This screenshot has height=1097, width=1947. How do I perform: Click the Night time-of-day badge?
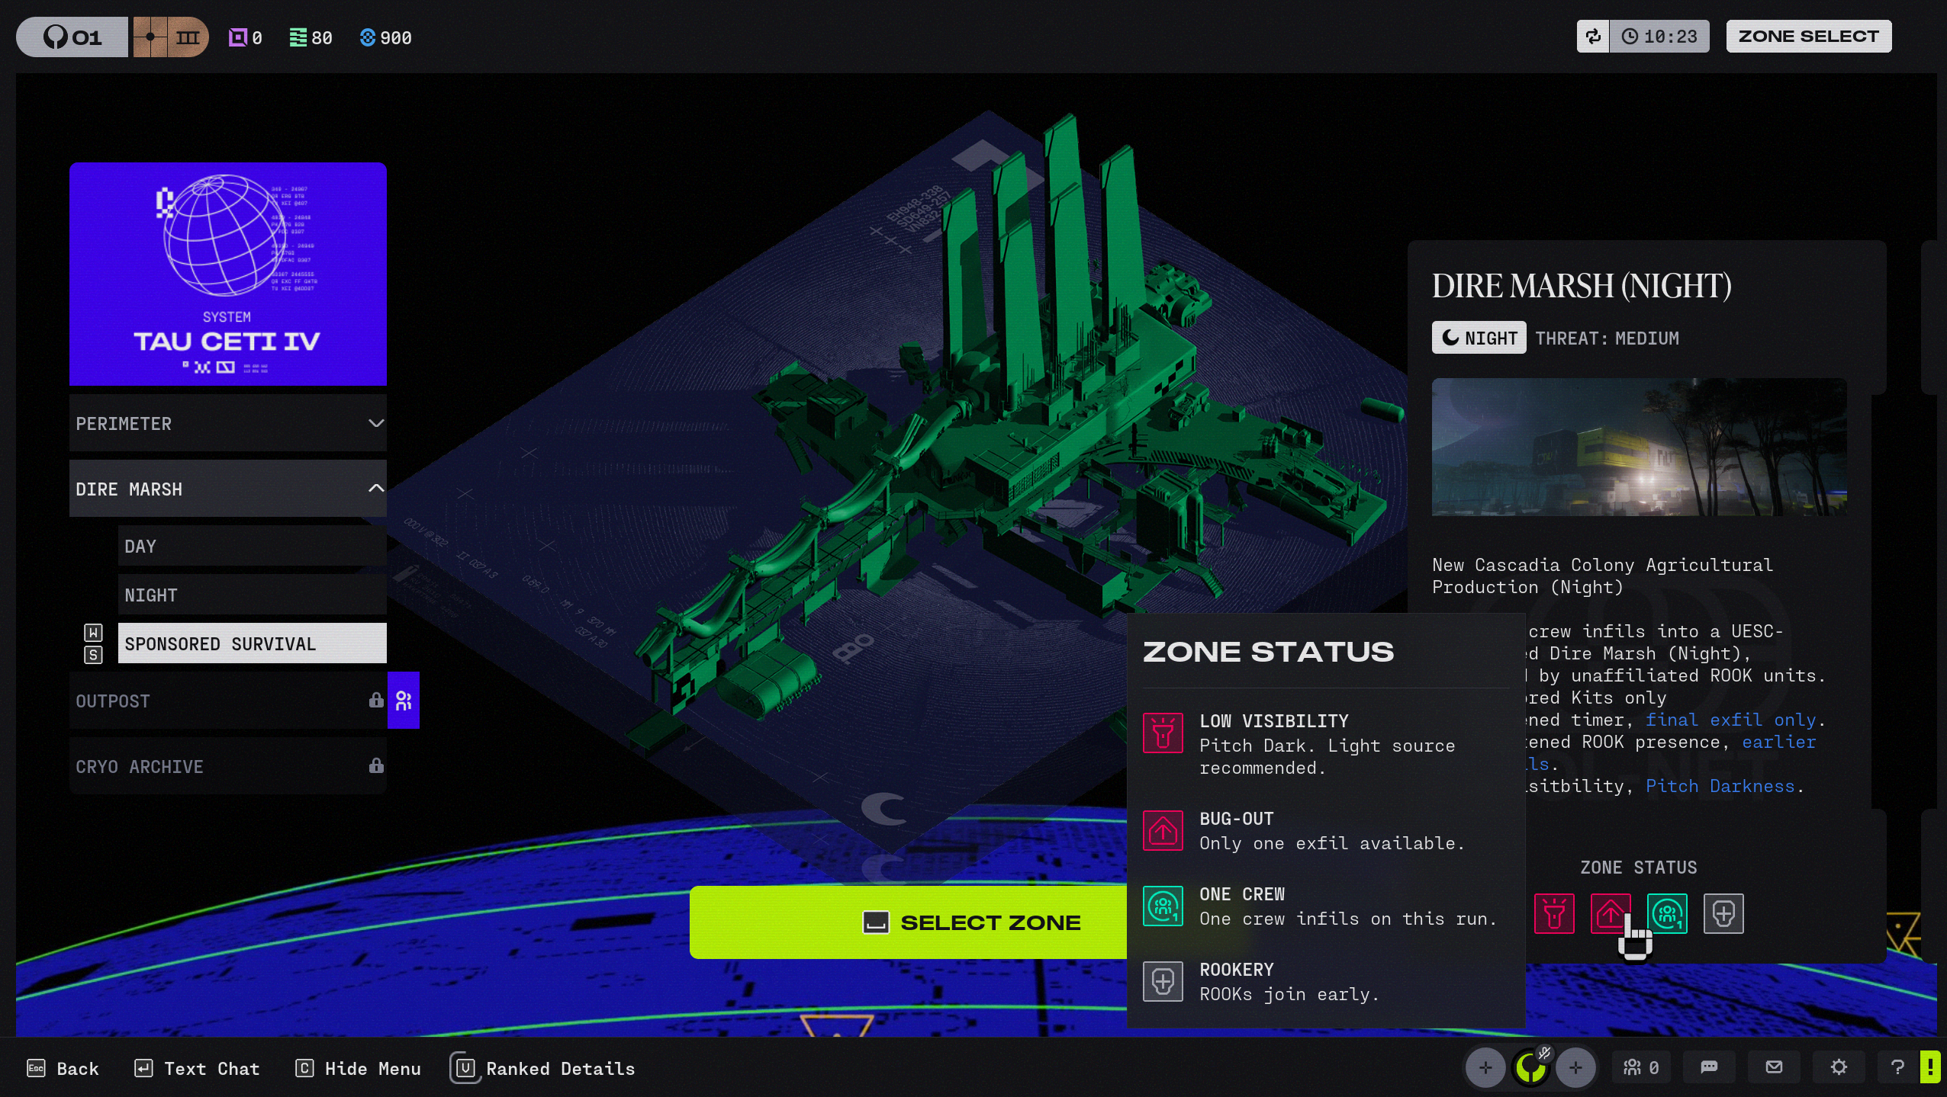[x=1479, y=338]
